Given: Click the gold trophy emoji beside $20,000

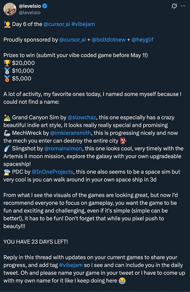Looking at the screenshot, I should coord(7,63).
